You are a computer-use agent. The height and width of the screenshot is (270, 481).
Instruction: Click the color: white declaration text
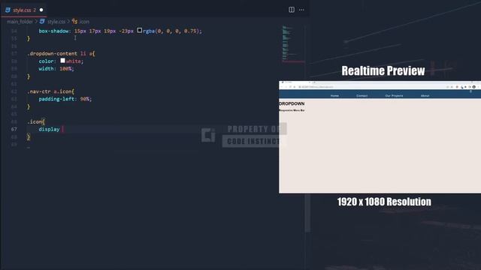(x=61, y=61)
